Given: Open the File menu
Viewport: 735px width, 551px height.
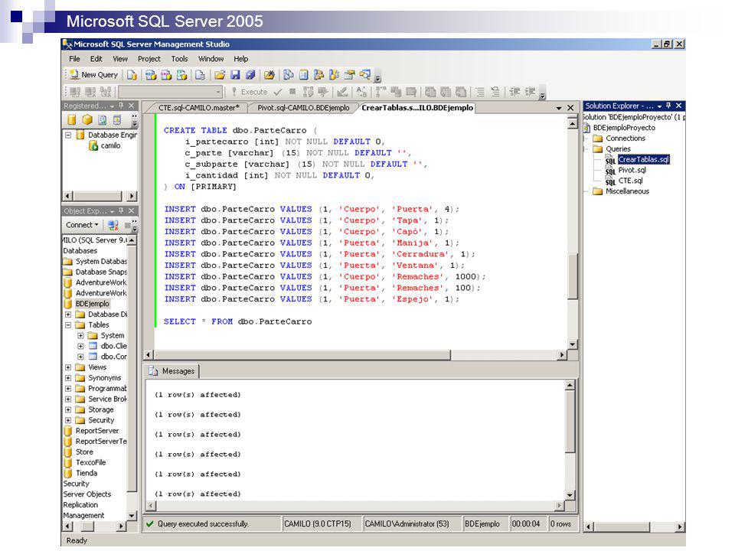Looking at the screenshot, I should pyautogui.click(x=74, y=59).
